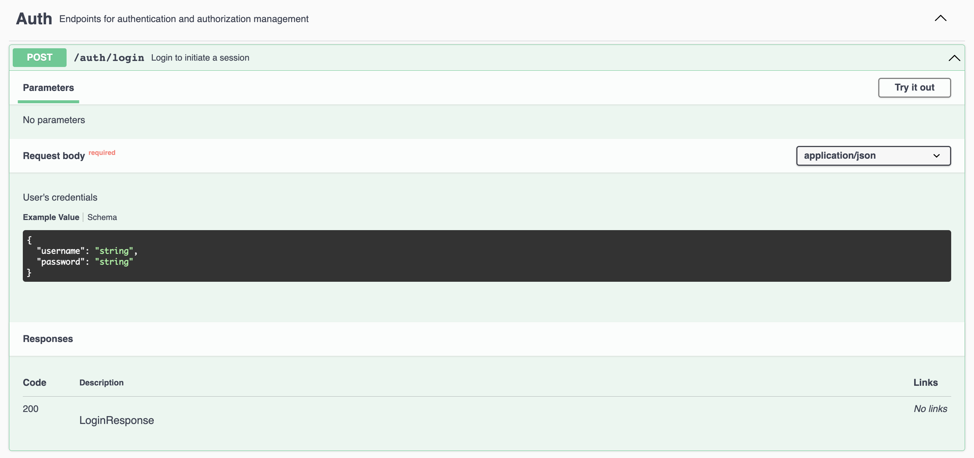Image resolution: width=974 pixels, height=458 pixels.
Task: Click the required label next to Request body
Action: (101, 152)
